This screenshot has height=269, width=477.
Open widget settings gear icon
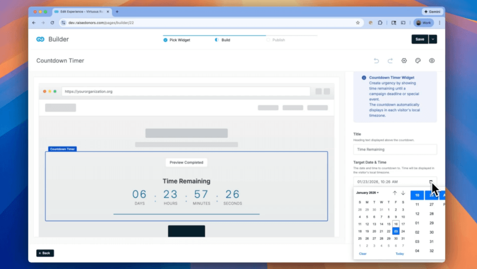coord(404,61)
